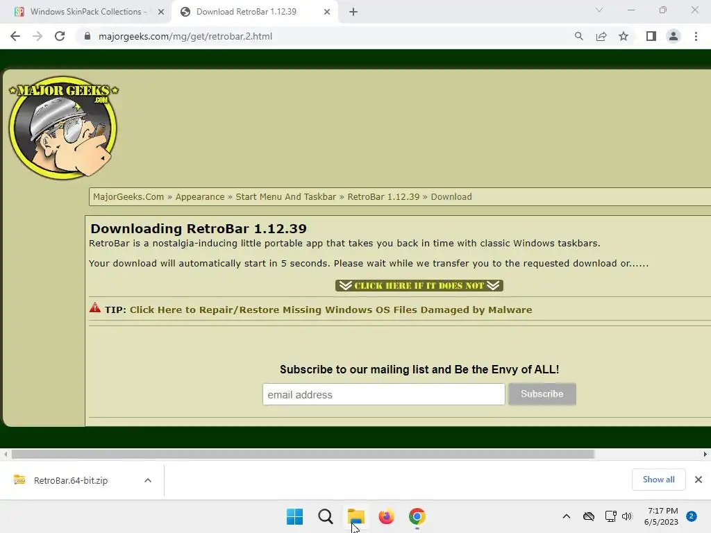Open the notifications badge showing 2
The image size is (711, 533).
point(692,516)
